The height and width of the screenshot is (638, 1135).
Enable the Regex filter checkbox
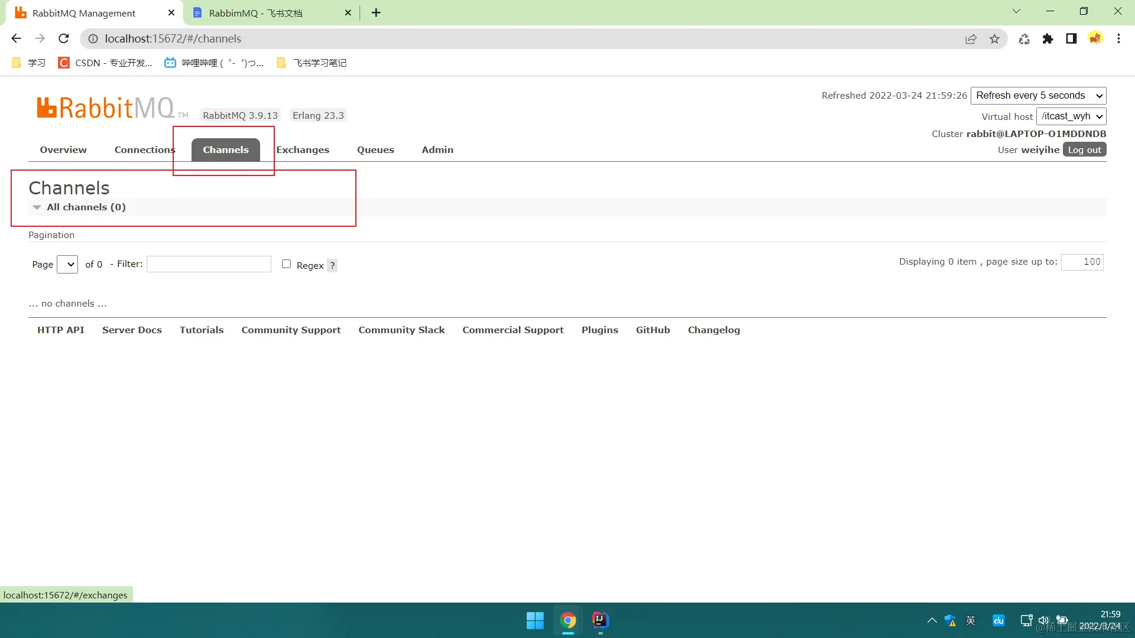(x=287, y=264)
